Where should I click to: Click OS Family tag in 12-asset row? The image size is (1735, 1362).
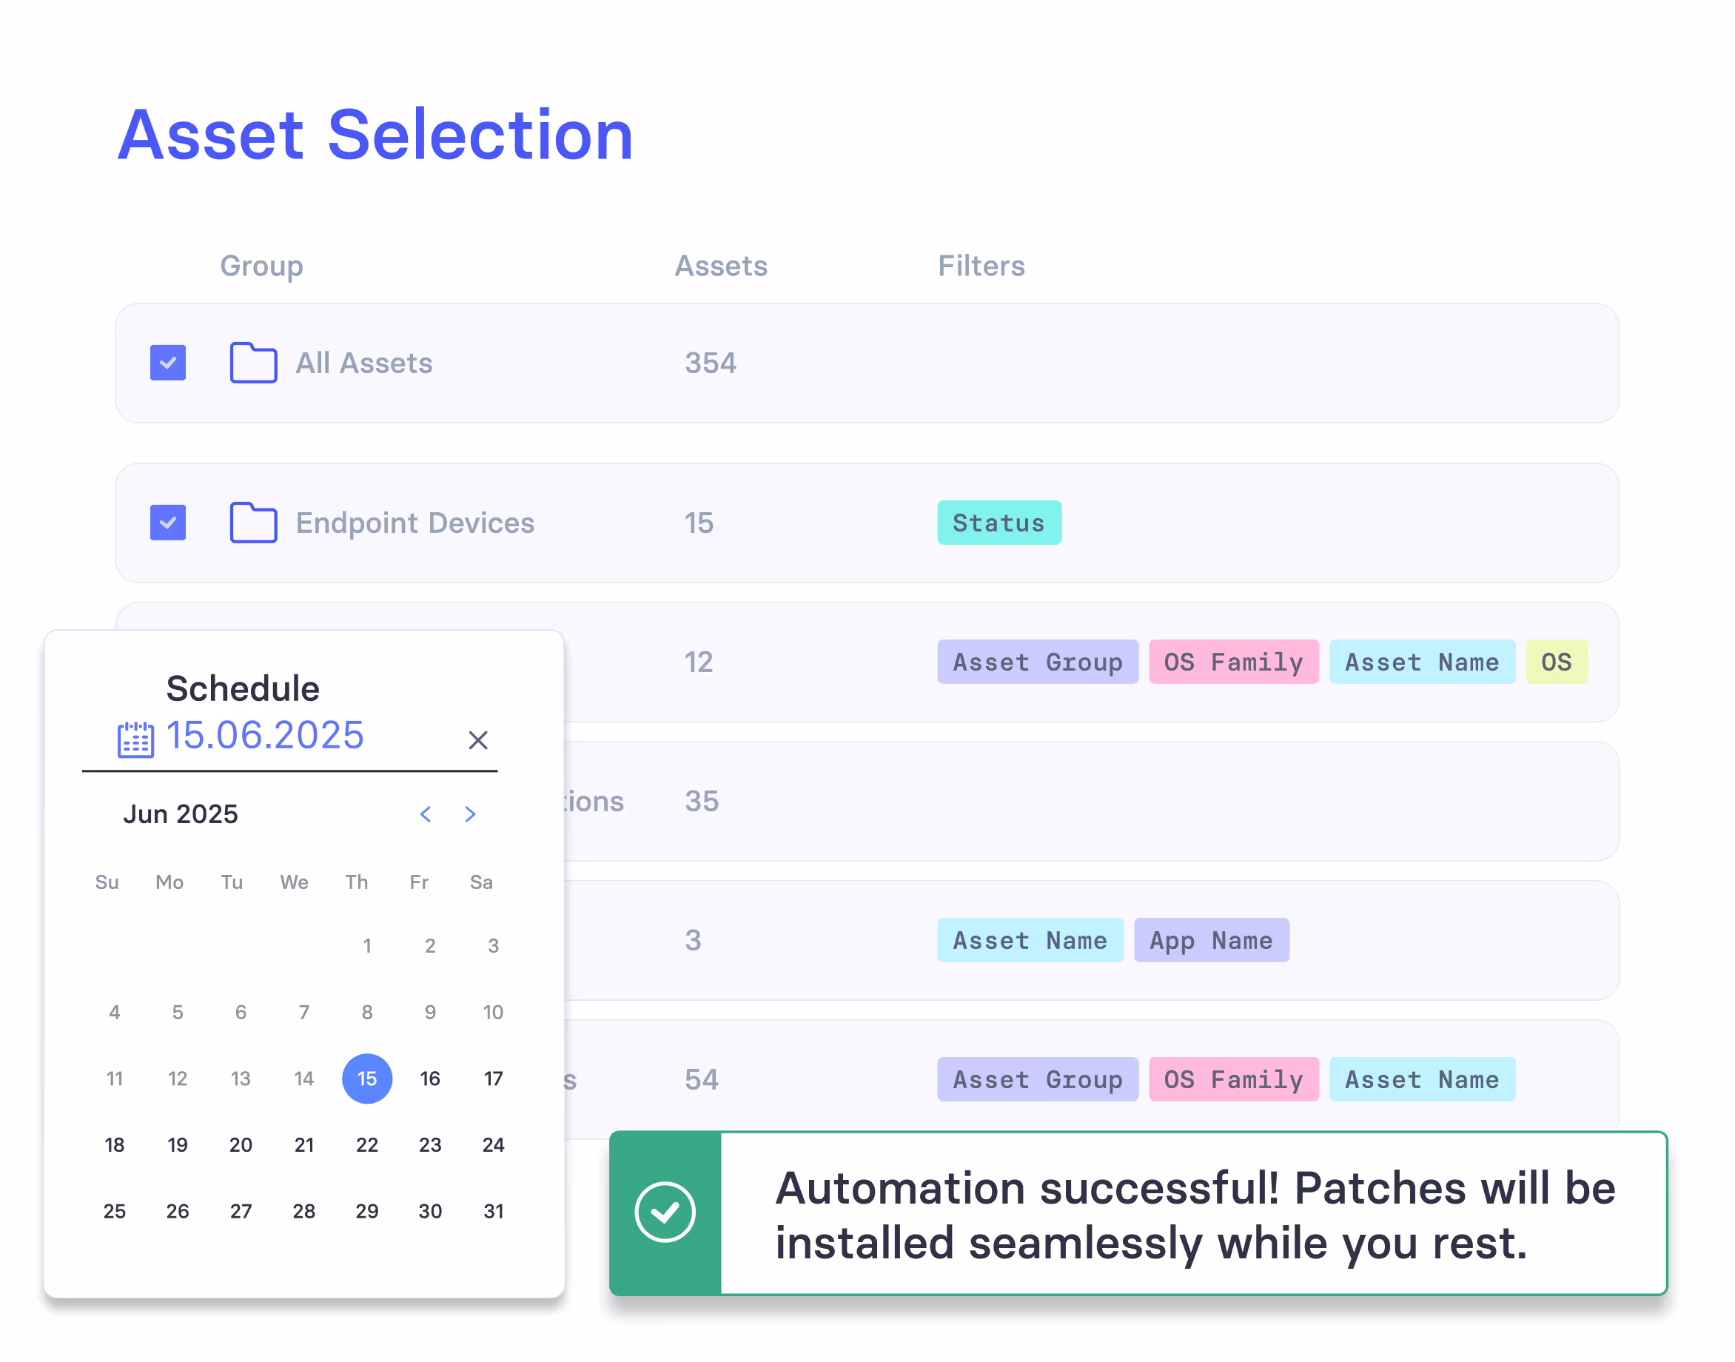click(1232, 662)
